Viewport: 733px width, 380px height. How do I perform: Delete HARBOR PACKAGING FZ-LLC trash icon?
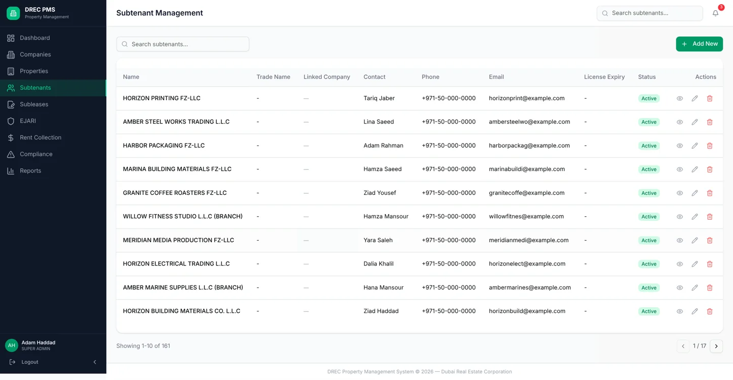(x=710, y=146)
